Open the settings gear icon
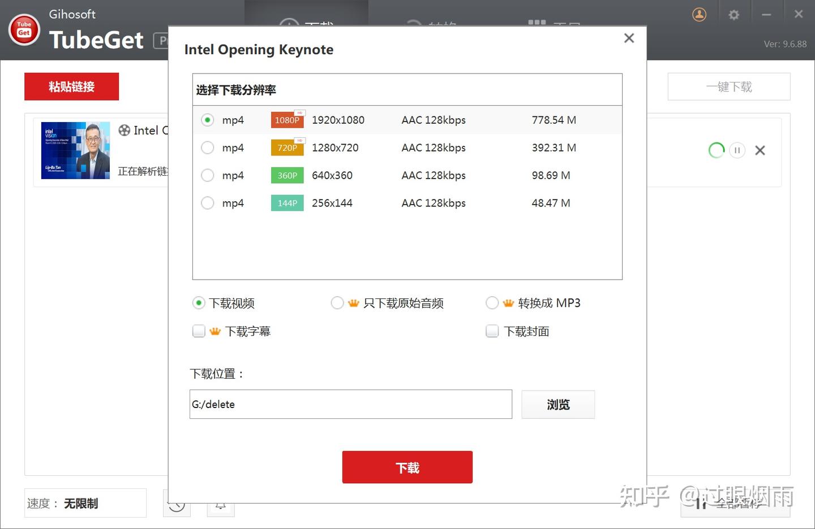This screenshot has width=815, height=529. (734, 15)
